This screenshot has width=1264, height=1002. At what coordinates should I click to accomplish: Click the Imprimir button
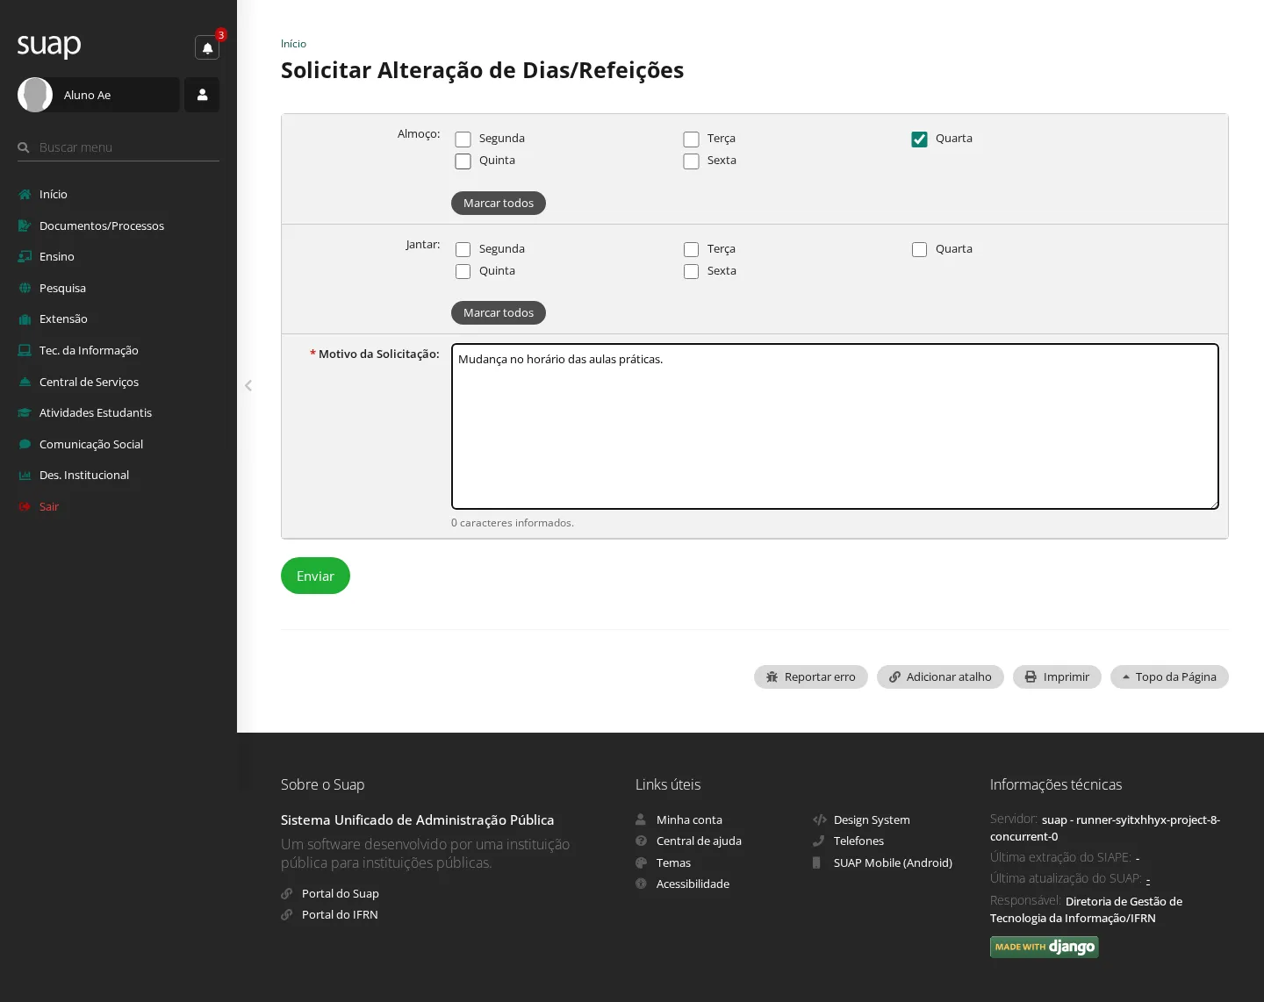[x=1057, y=676]
